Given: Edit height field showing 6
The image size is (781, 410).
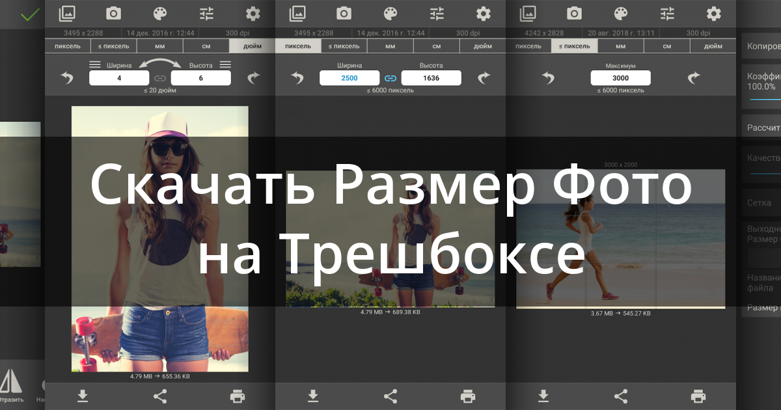Looking at the screenshot, I should [x=201, y=78].
